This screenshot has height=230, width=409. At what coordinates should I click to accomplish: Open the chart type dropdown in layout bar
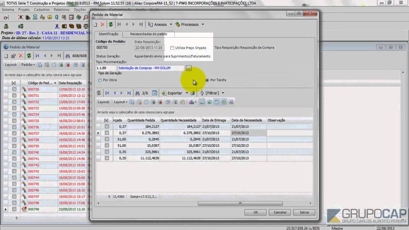(196, 103)
